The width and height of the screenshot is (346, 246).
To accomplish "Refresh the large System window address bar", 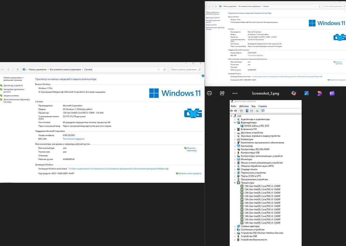I will click(x=164, y=70).
